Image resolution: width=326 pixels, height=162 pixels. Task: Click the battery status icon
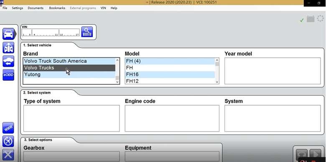311,19
